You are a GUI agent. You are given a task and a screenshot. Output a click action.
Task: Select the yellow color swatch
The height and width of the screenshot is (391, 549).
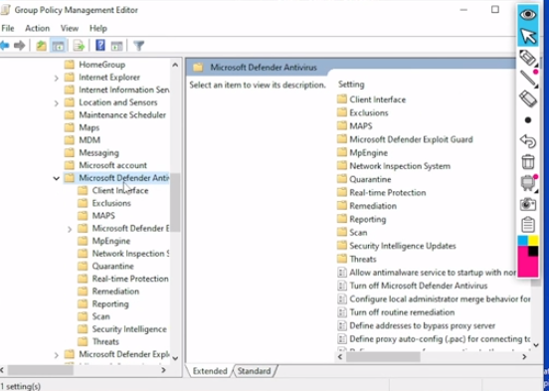533,241
